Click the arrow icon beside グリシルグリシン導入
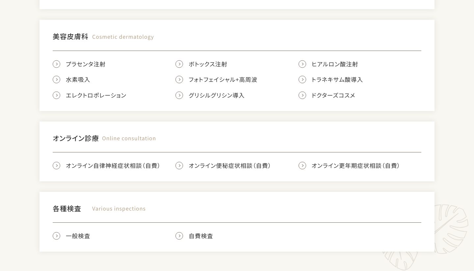Image resolution: width=474 pixels, height=271 pixels. coord(179,95)
